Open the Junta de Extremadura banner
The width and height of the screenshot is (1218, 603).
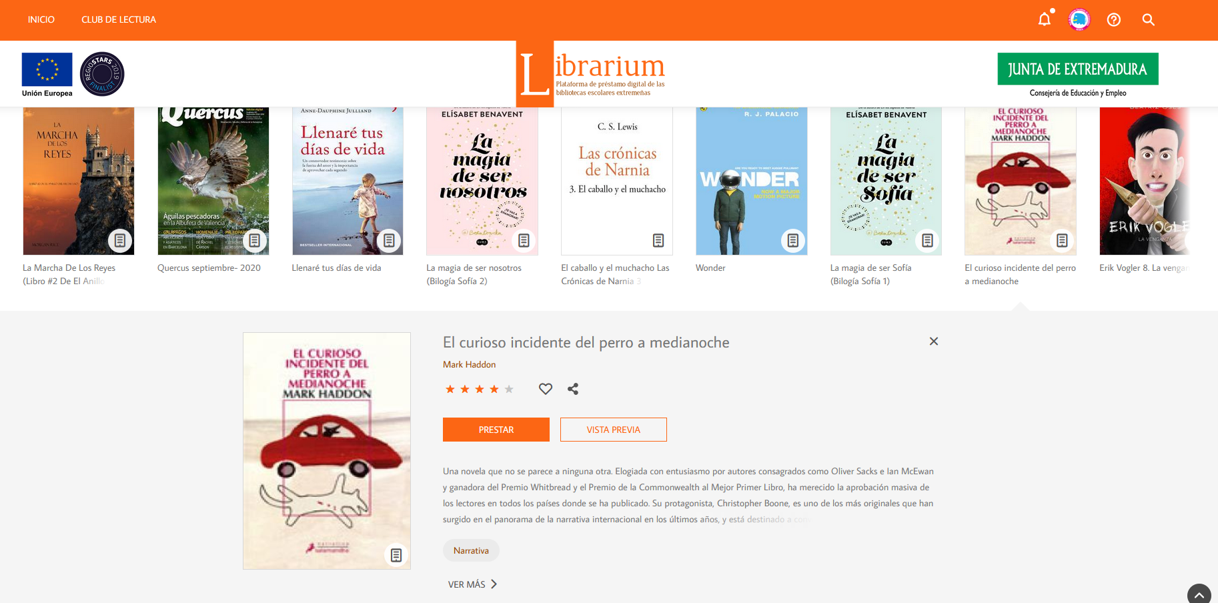tap(1078, 75)
